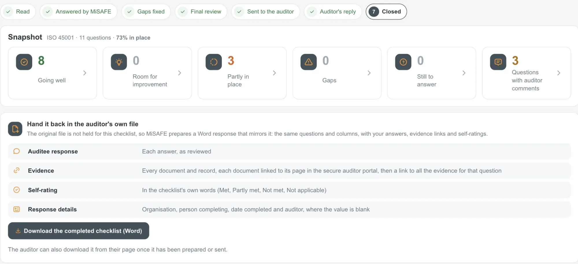This screenshot has width=578, height=264.
Task: Click the Gaps warning triangle icon
Action: pos(308,62)
